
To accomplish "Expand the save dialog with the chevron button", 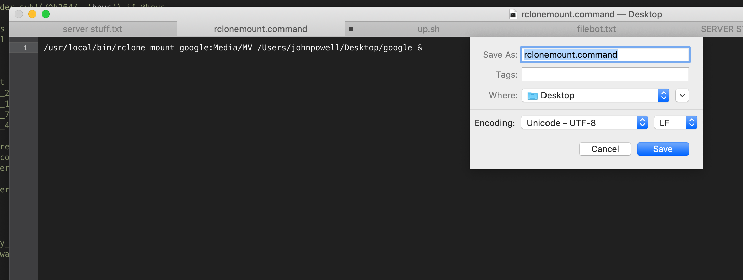I will 682,95.
